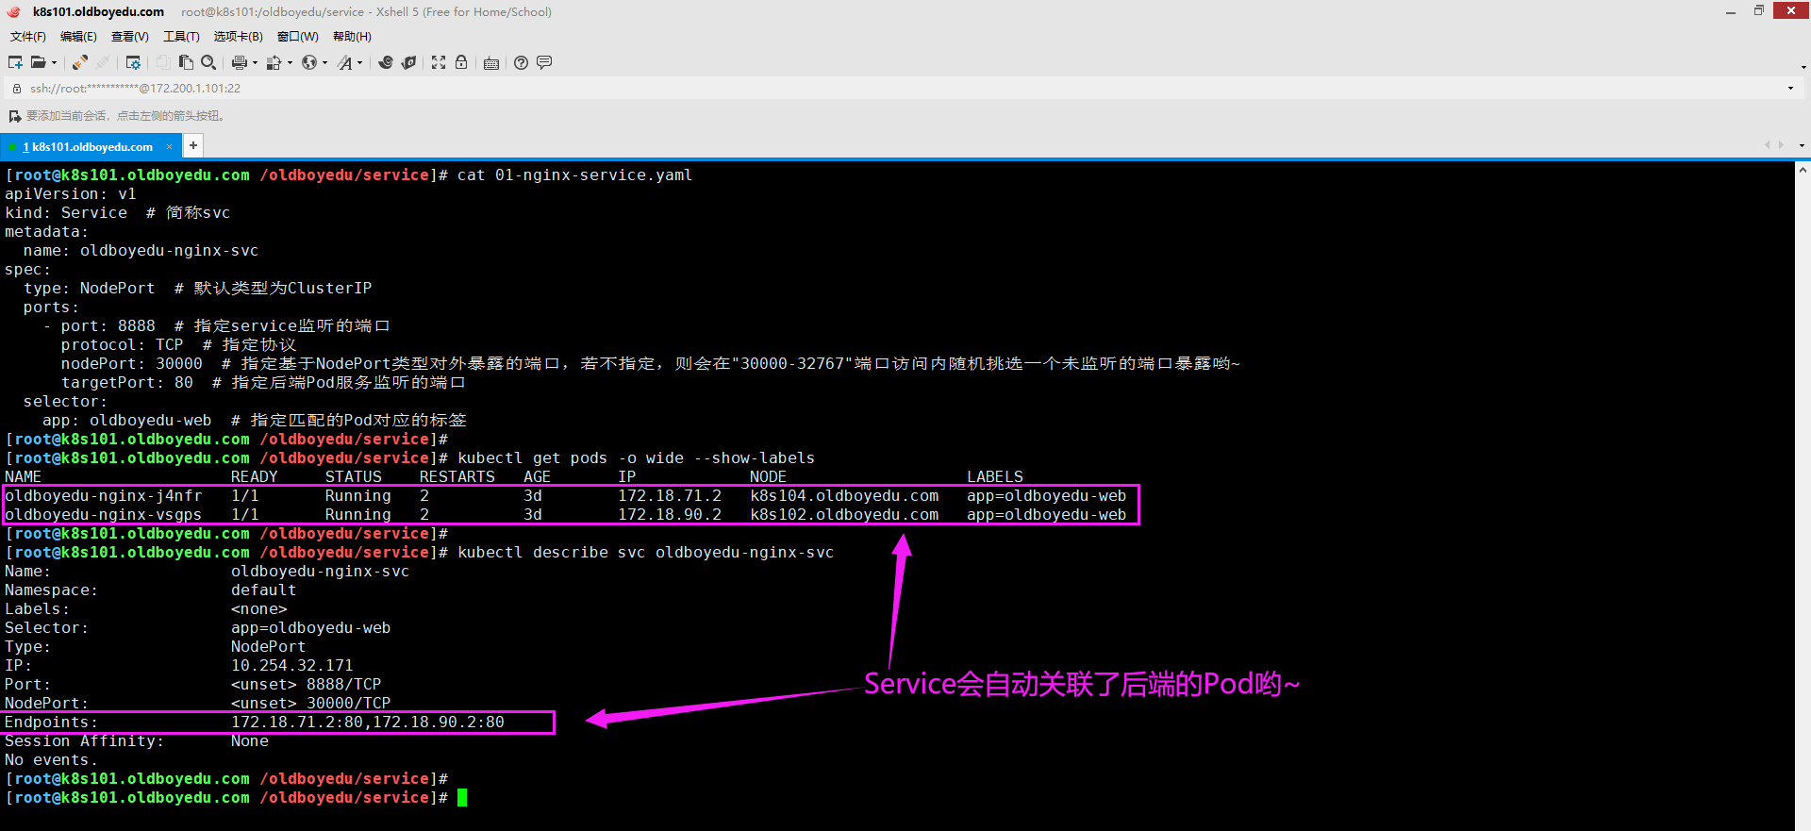Screen dimensions: 1811x831
Task: Expand toolbar overflow arrow at far right
Action: (x=1803, y=66)
